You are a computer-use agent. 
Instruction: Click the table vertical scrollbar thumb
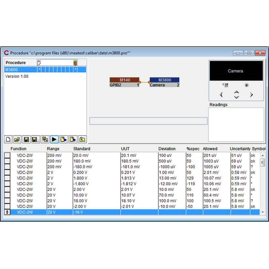click(x=262, y=163)
